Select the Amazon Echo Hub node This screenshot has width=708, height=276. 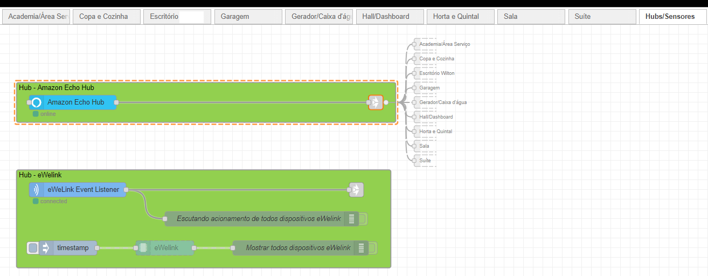coord(73,102)
